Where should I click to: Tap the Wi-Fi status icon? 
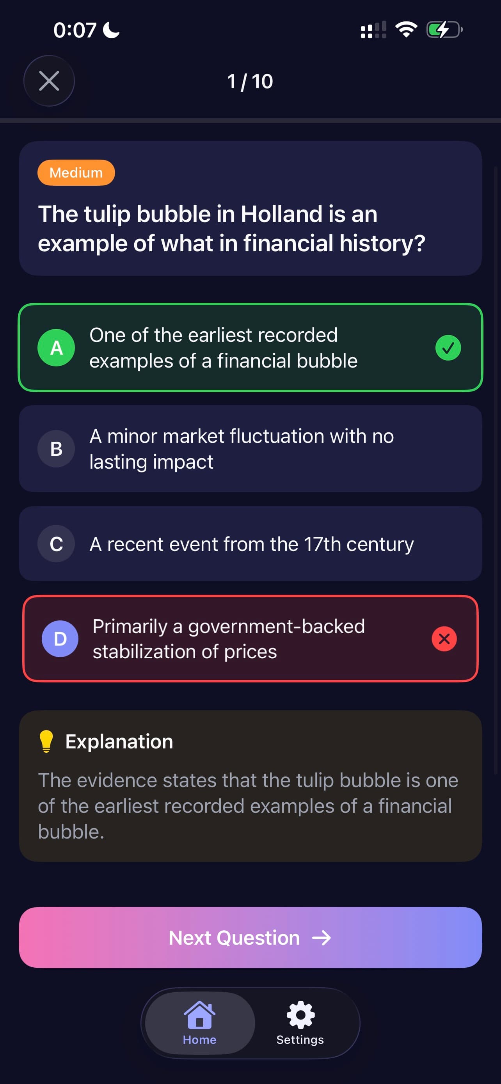point(405,28)
